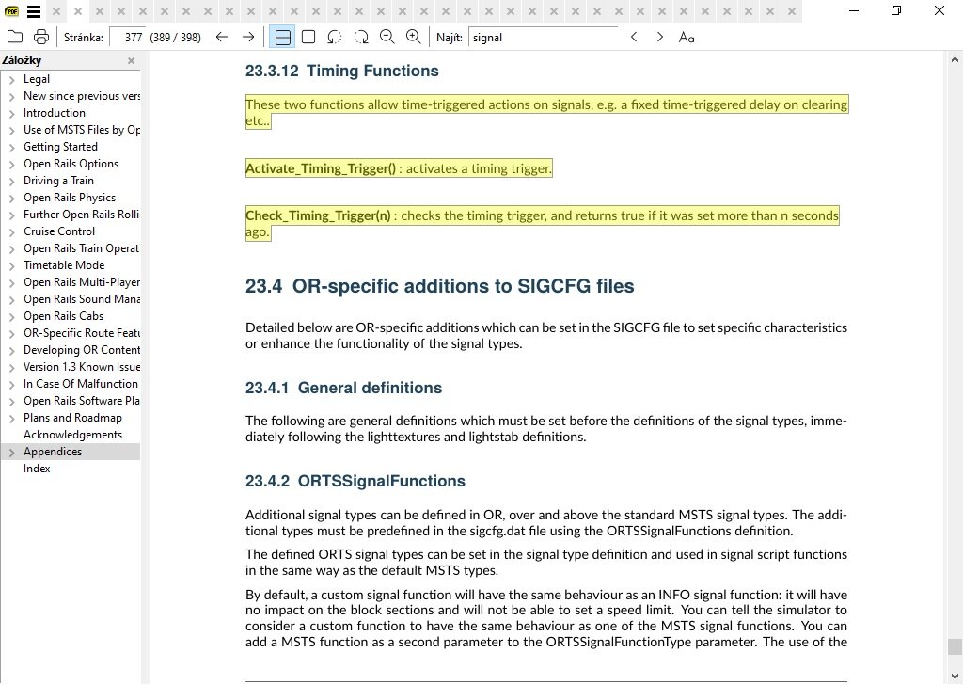963x685 pixels.
Task: Click the Najít search field
Action: tap(543, 38)
